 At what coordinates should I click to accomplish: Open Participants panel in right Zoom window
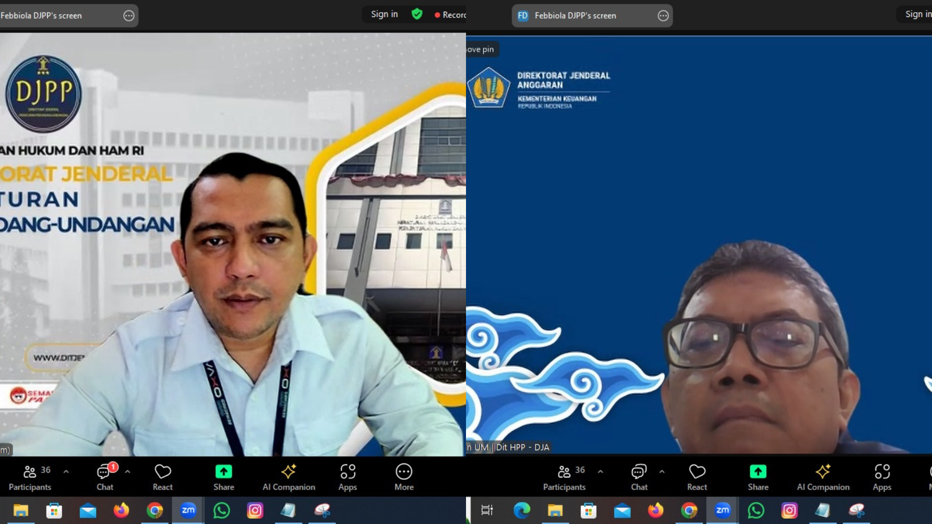(x=565, y=477)
